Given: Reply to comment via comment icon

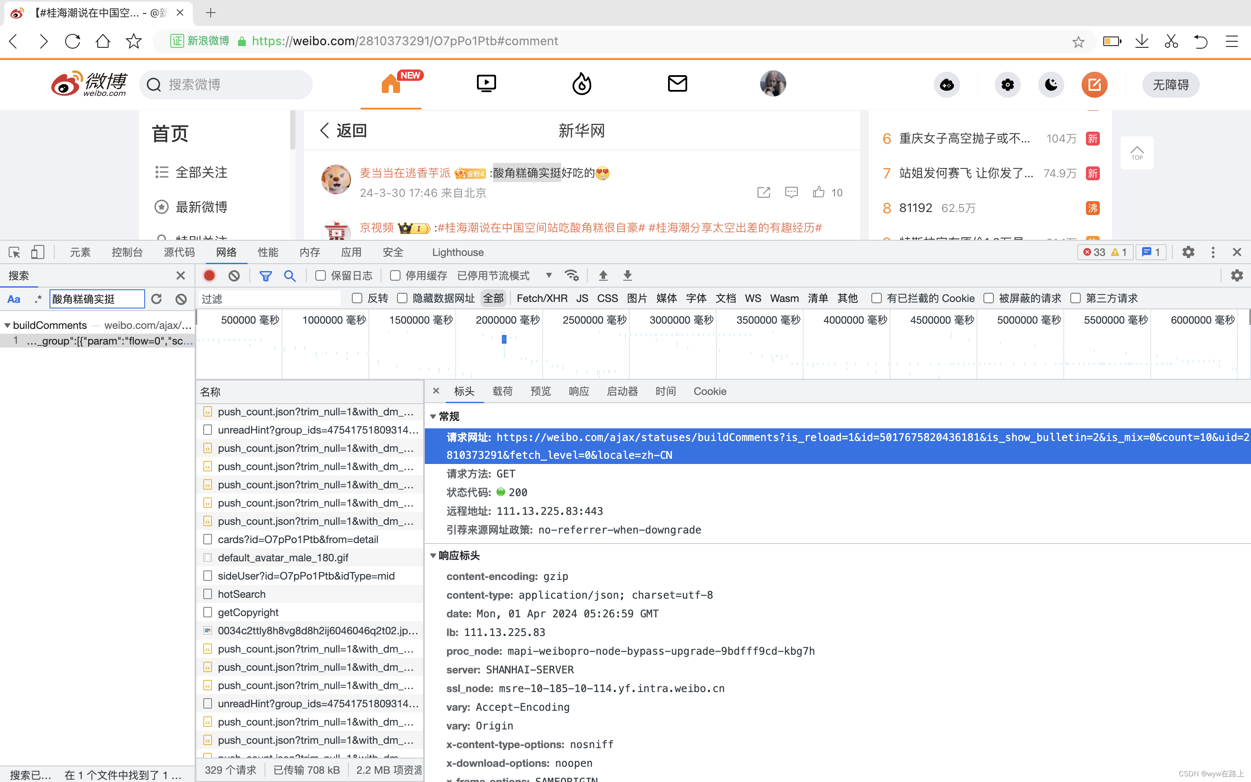Looking at the screenshot, I should click(x=791, y=192).
